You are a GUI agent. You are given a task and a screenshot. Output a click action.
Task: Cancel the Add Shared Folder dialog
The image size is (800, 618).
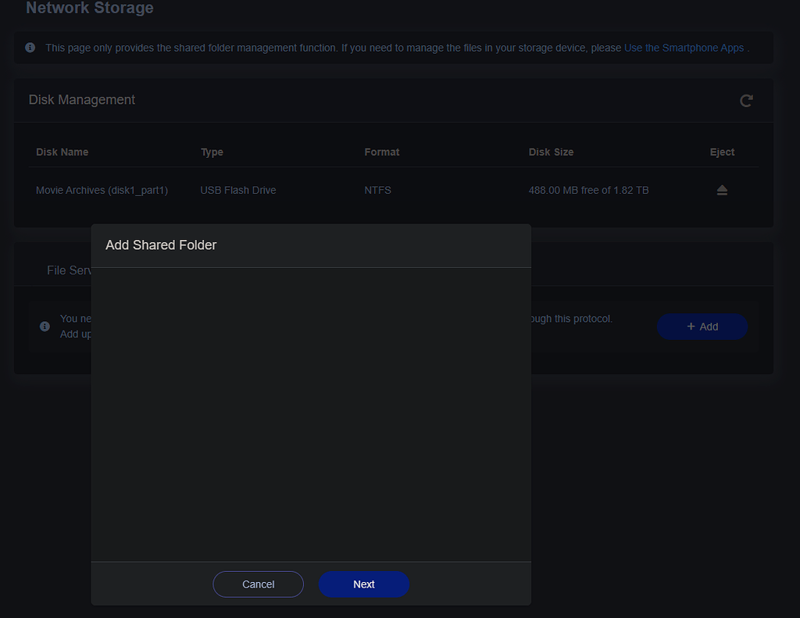pyautogui.click(x=258, y=584)
